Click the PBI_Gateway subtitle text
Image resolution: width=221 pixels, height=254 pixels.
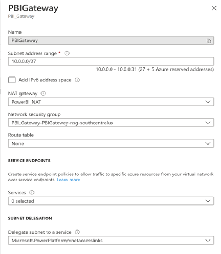[x=21, y=16]
